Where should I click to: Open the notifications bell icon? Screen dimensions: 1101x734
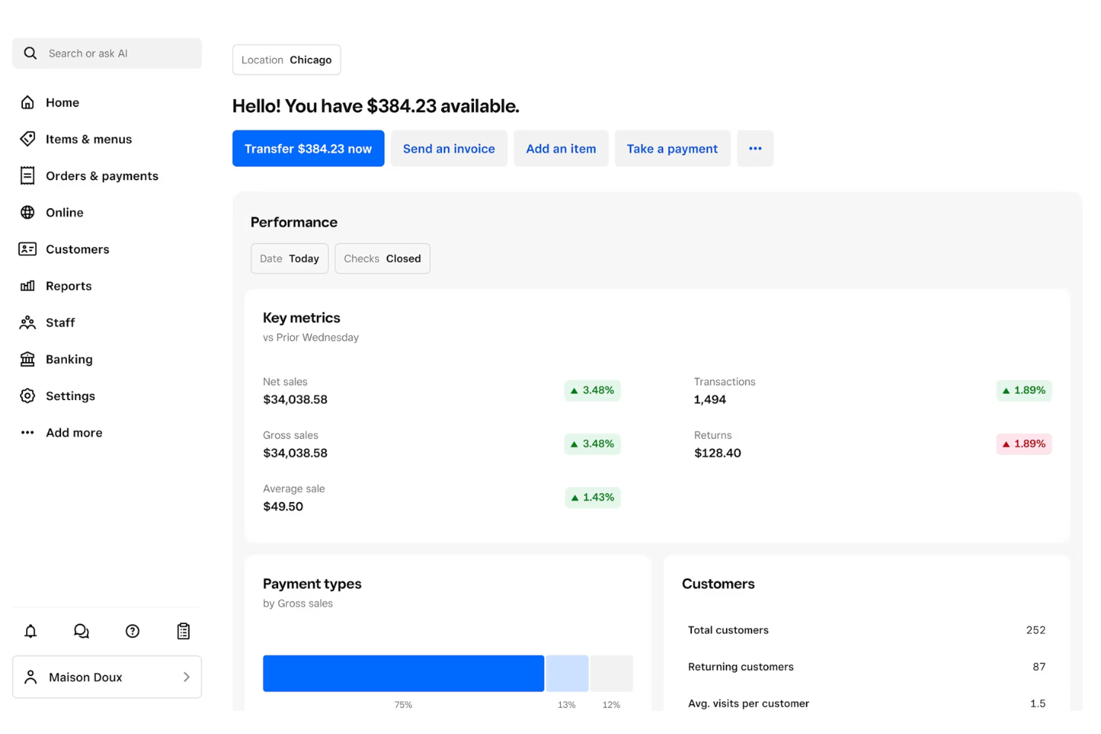(x=31, y=631)
